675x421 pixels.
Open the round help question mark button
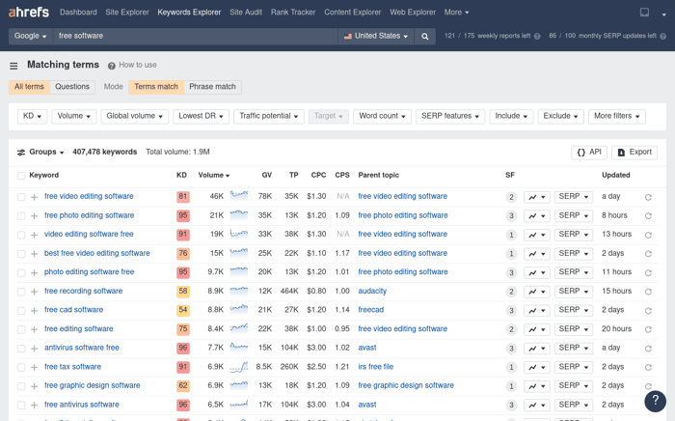pos(655,401)
